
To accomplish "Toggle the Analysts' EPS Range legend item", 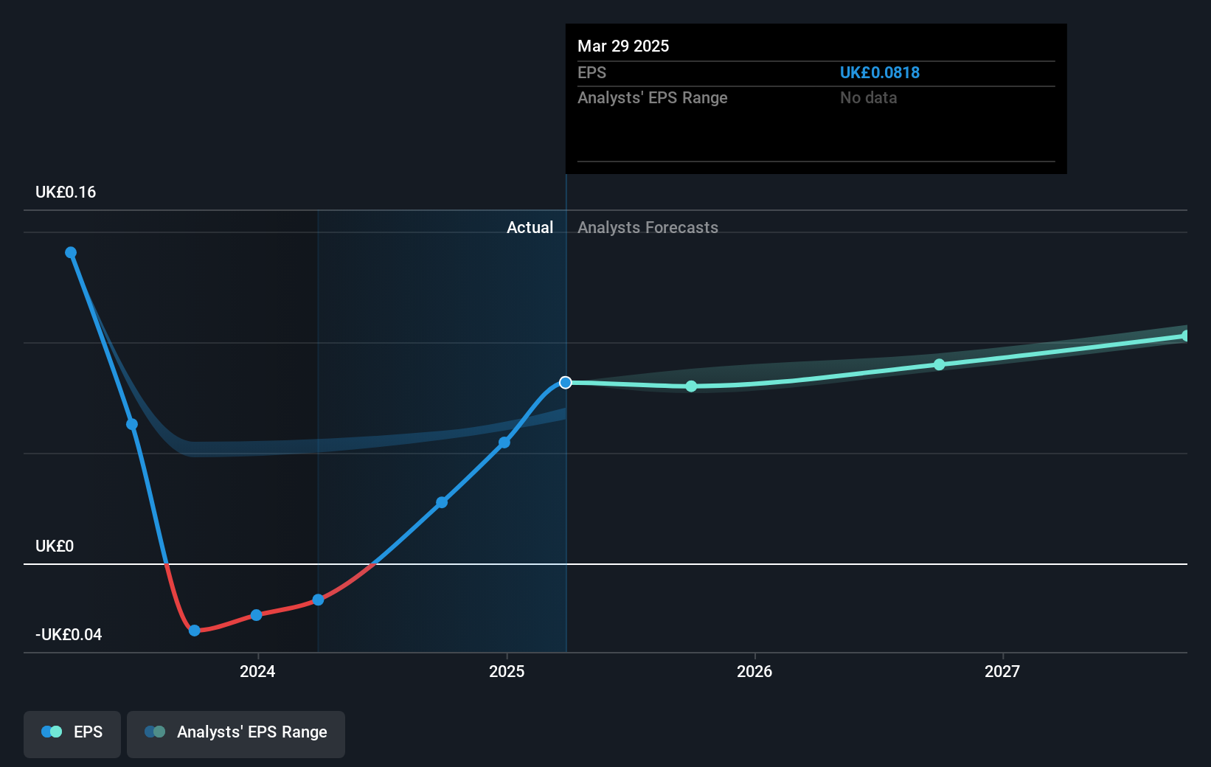I will click(236, 734).
